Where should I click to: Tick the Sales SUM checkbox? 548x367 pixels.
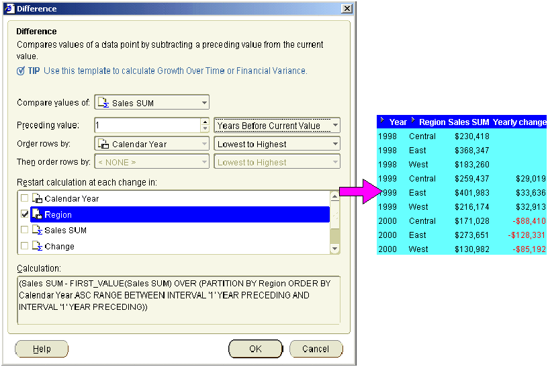click(25, 231)
